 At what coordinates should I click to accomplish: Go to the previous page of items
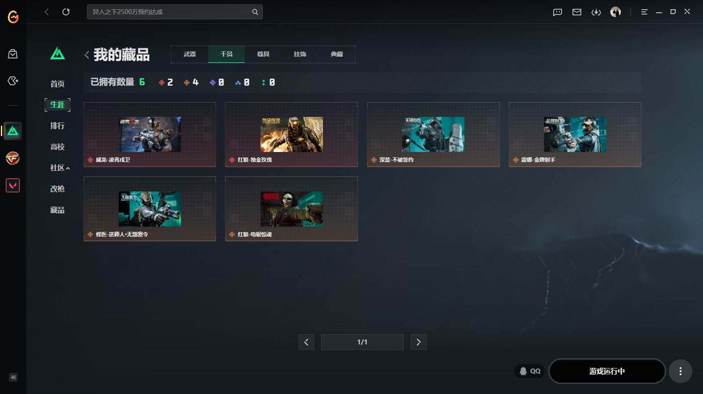306,342
